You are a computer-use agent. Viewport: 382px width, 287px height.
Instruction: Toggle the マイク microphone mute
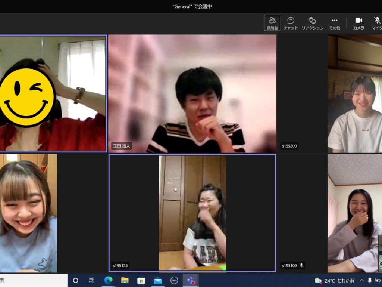(x=377, y=23)
